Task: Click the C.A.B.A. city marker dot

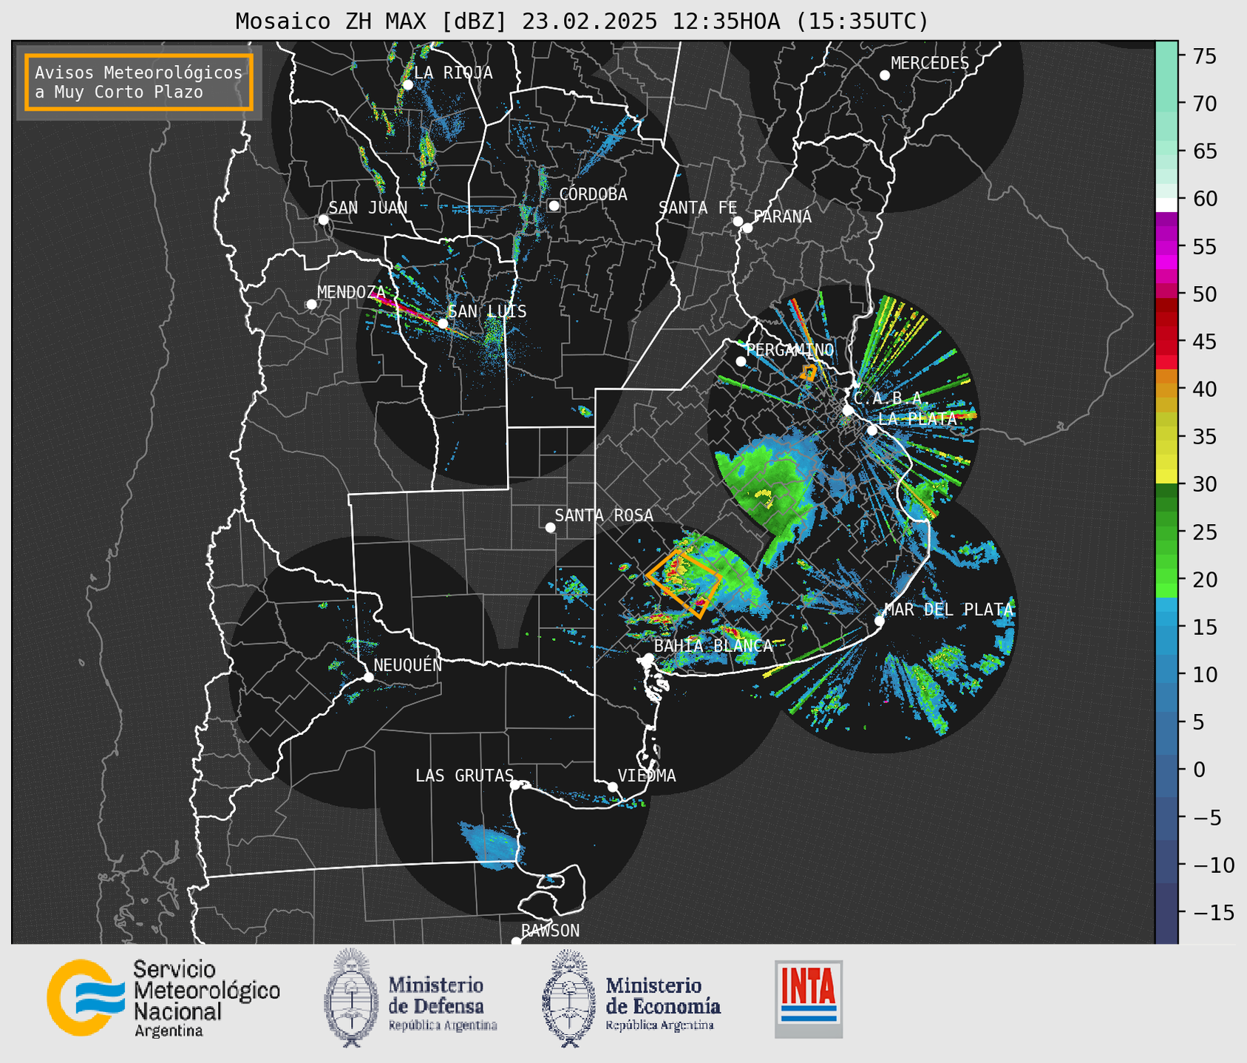Action: click(x=849, y=410)
